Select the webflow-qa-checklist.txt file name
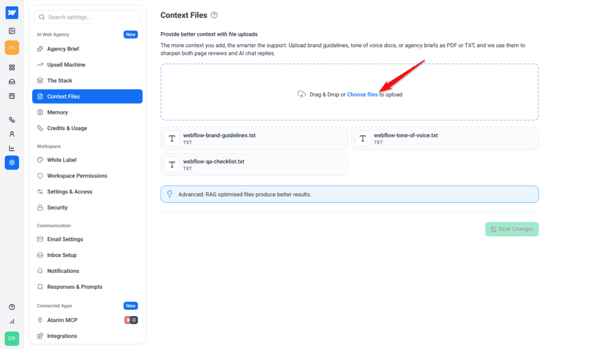 click(x=213, y=161)
